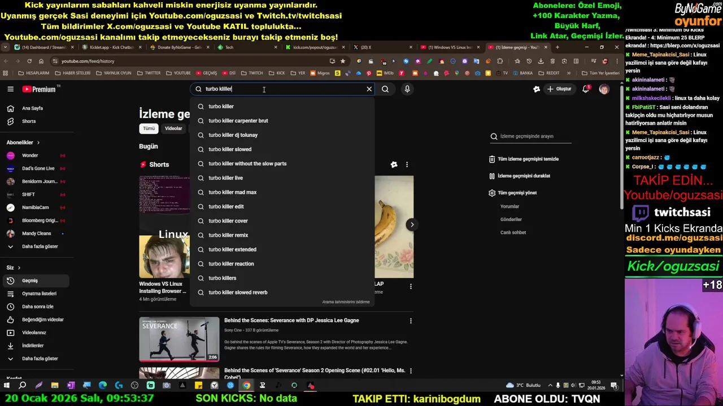The image size is (723, 406).
Task: Click Behind the Scenes Severance title
Action: [291, 320]
